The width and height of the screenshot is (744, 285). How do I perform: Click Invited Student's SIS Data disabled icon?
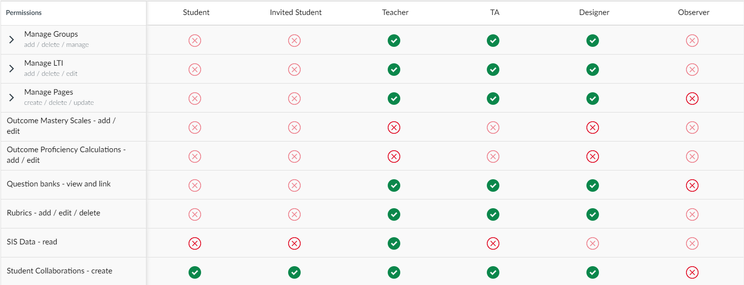click(294, 243)
